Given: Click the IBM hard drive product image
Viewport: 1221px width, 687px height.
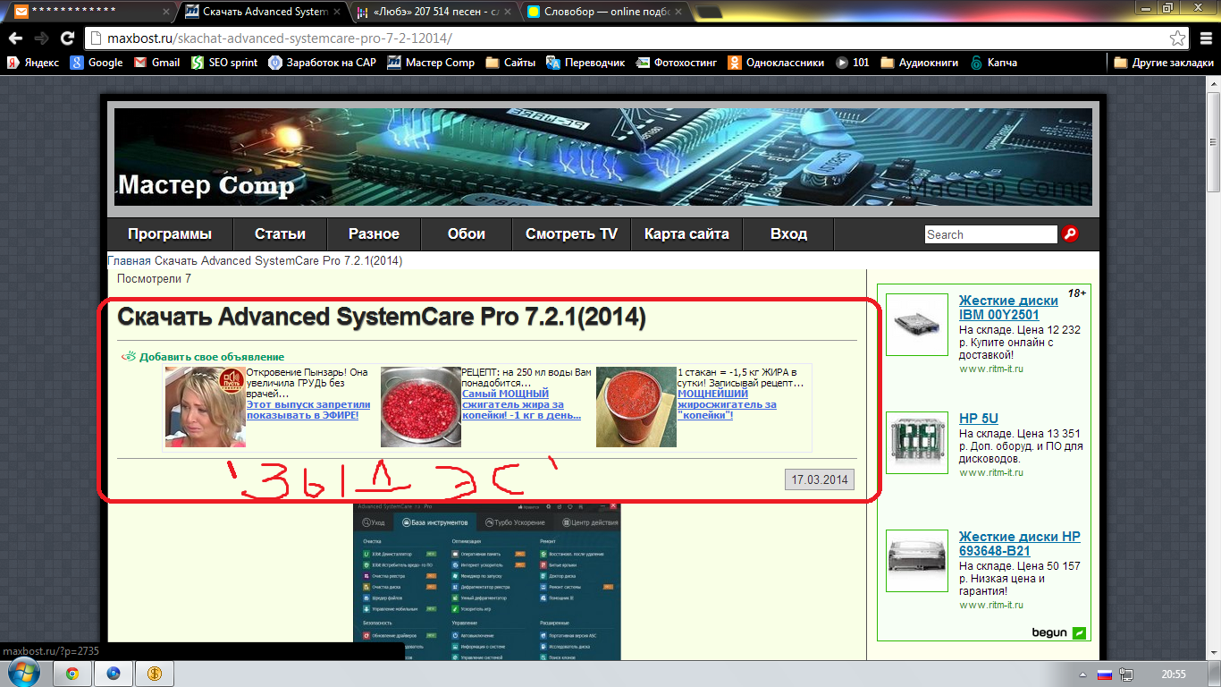Looking at the screenshot, I should (x=917, y=325).
